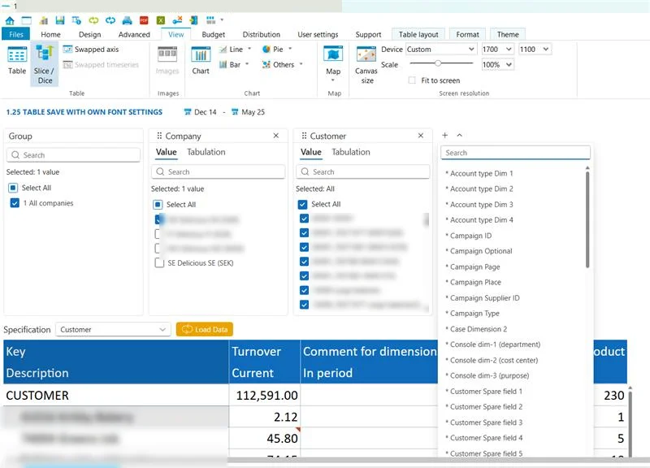The width and height of the screenshot is (650, 468).
Task: Click the home icon in quick access toolbar
Action: tap(10, 20)
